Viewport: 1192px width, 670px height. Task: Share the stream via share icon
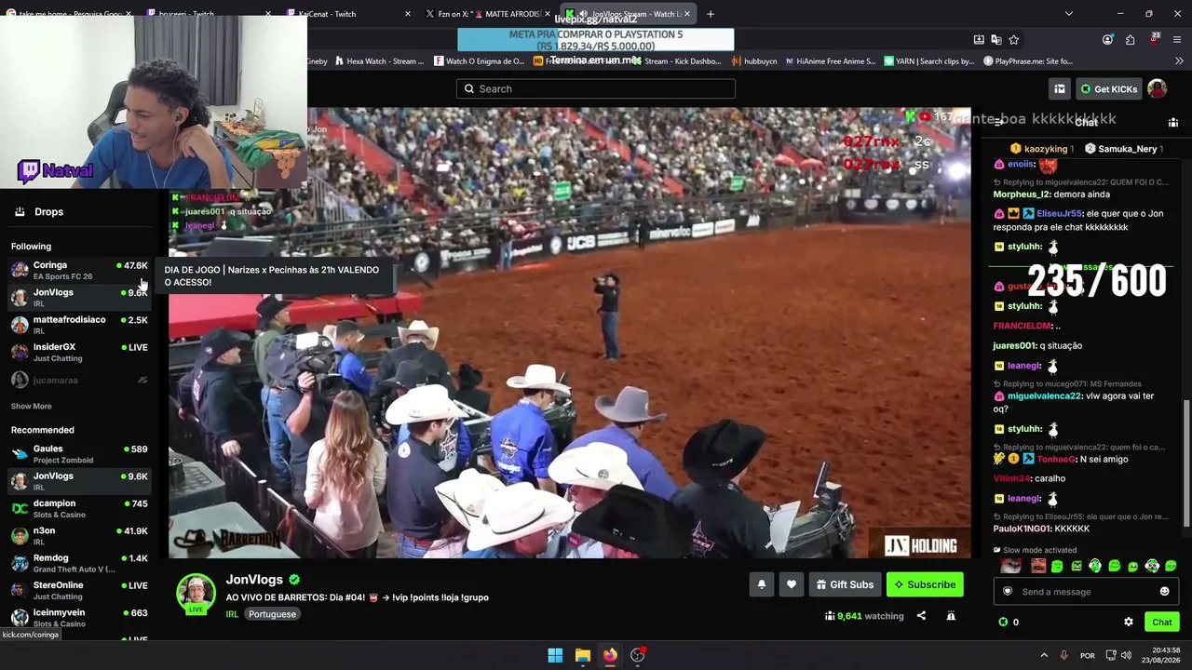(921, 615)
